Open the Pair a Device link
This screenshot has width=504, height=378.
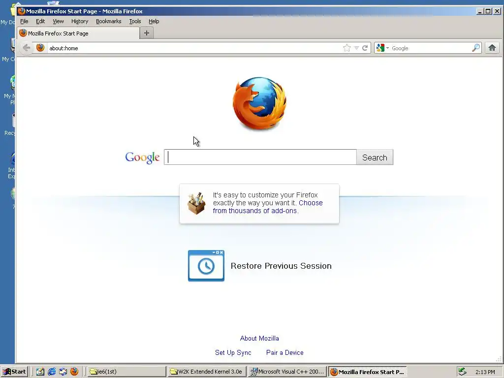[285, 352]
